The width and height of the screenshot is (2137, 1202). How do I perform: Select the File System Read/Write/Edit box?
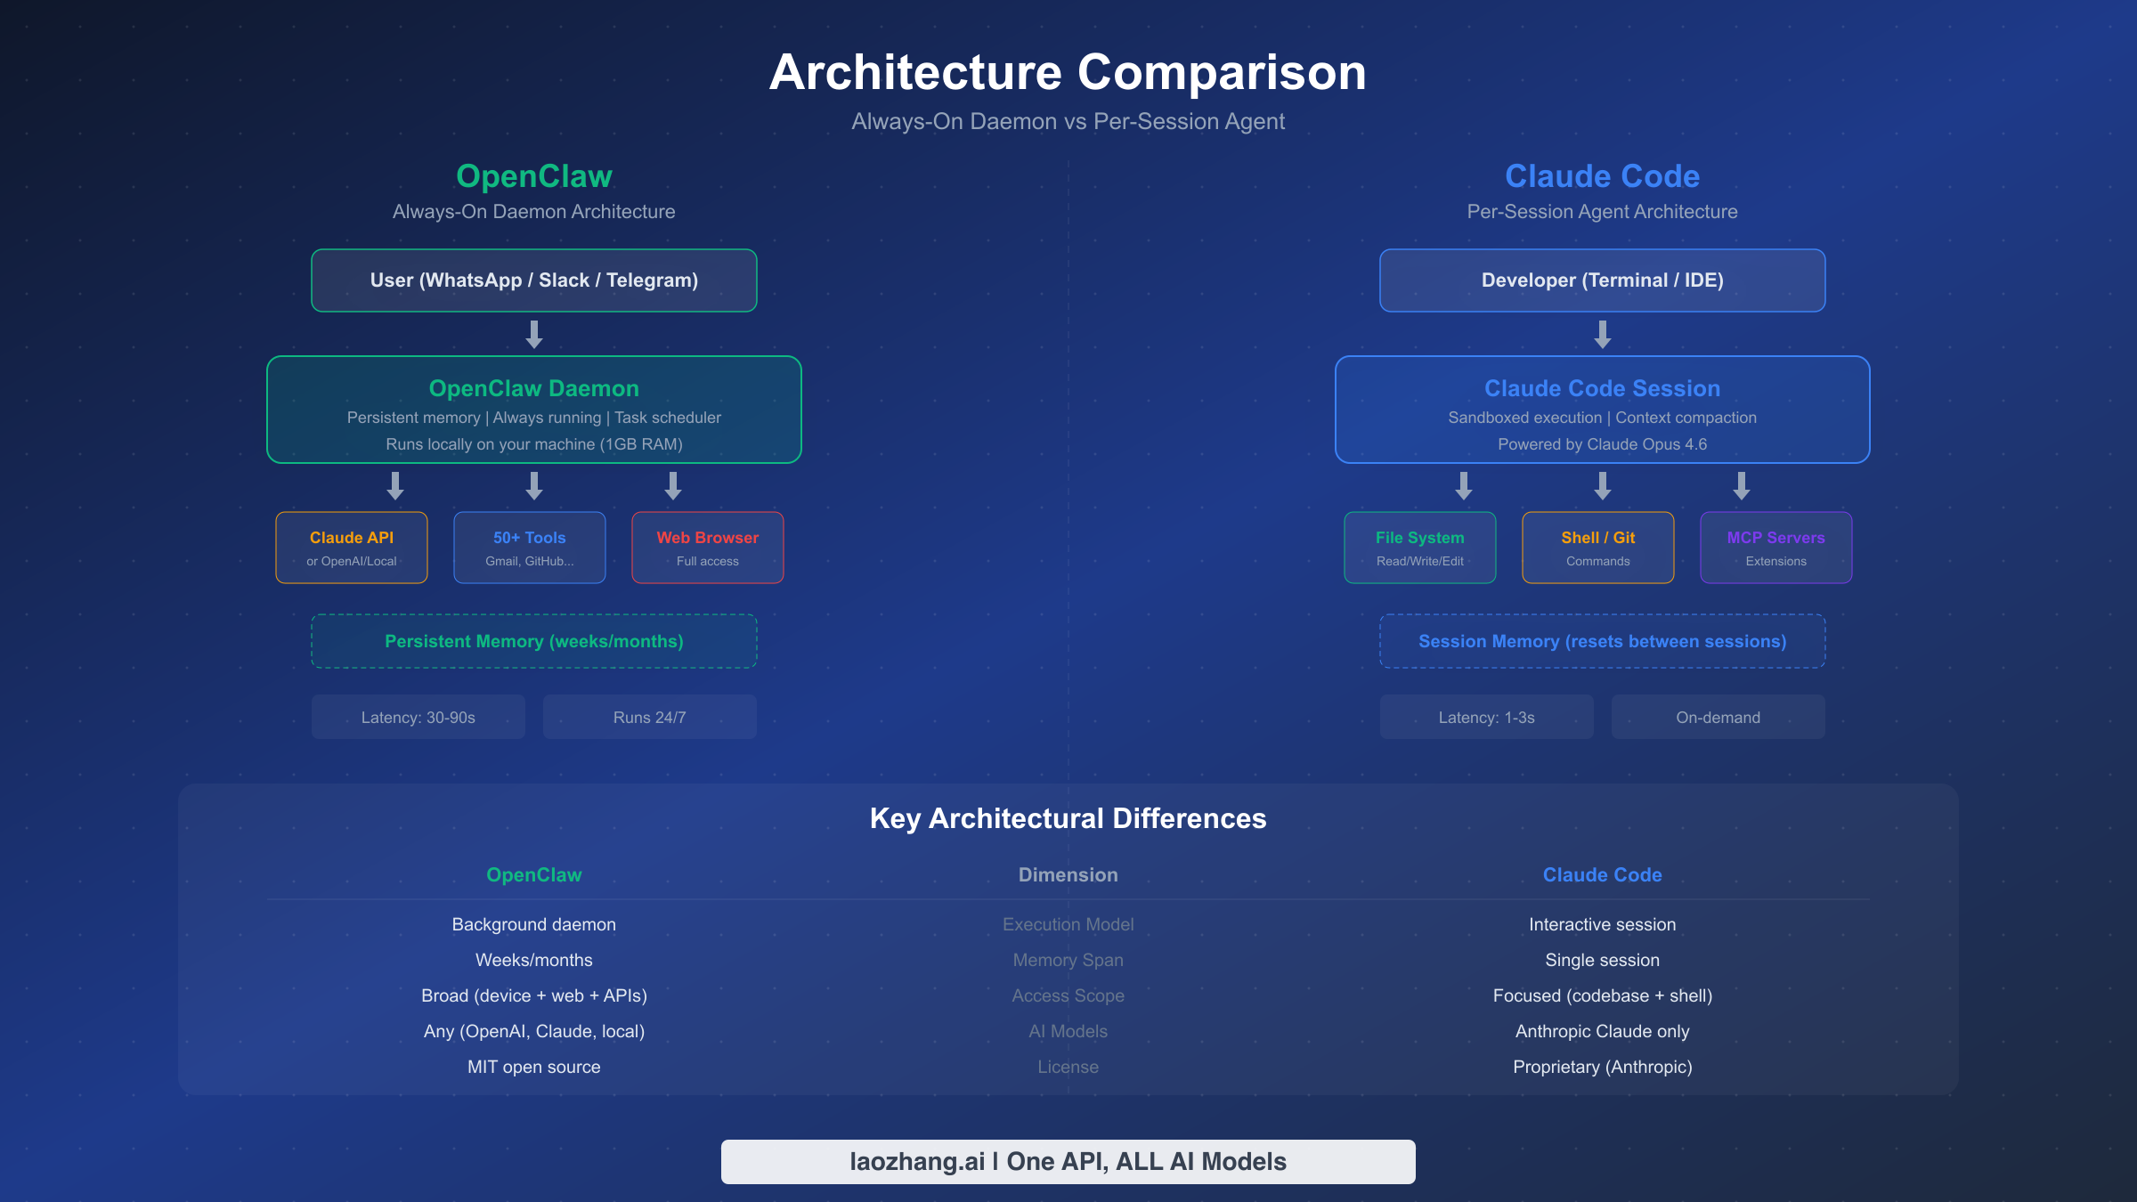[1419, 547]
